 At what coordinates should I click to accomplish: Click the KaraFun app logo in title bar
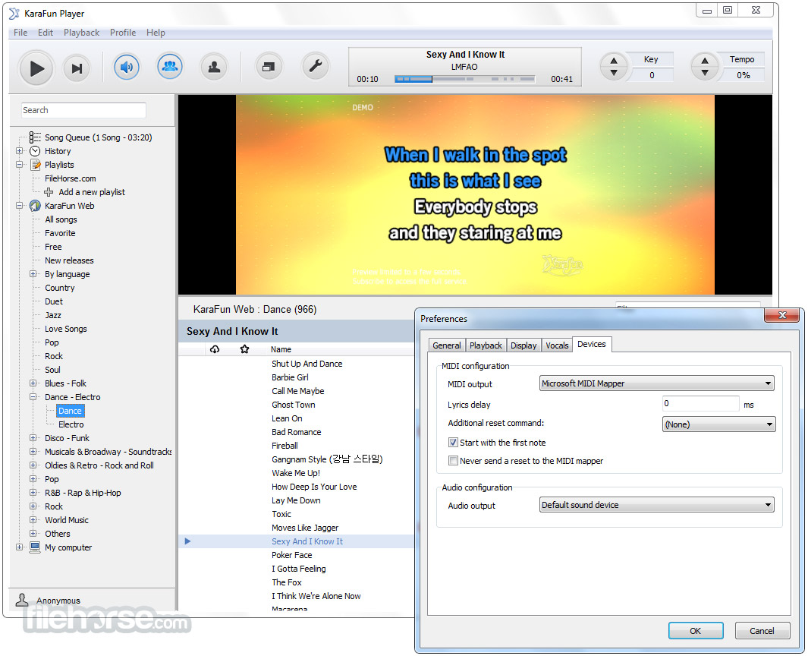click(14, 14)
